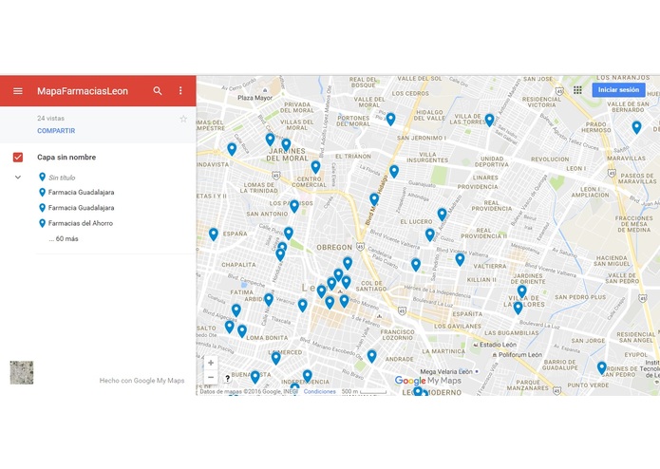
Task: Click the search magnifier icon
Action: 158,91
